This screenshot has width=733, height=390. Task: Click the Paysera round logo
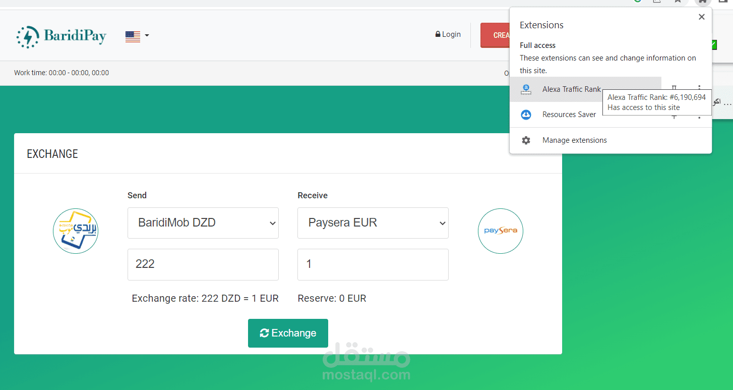(501, 231)
